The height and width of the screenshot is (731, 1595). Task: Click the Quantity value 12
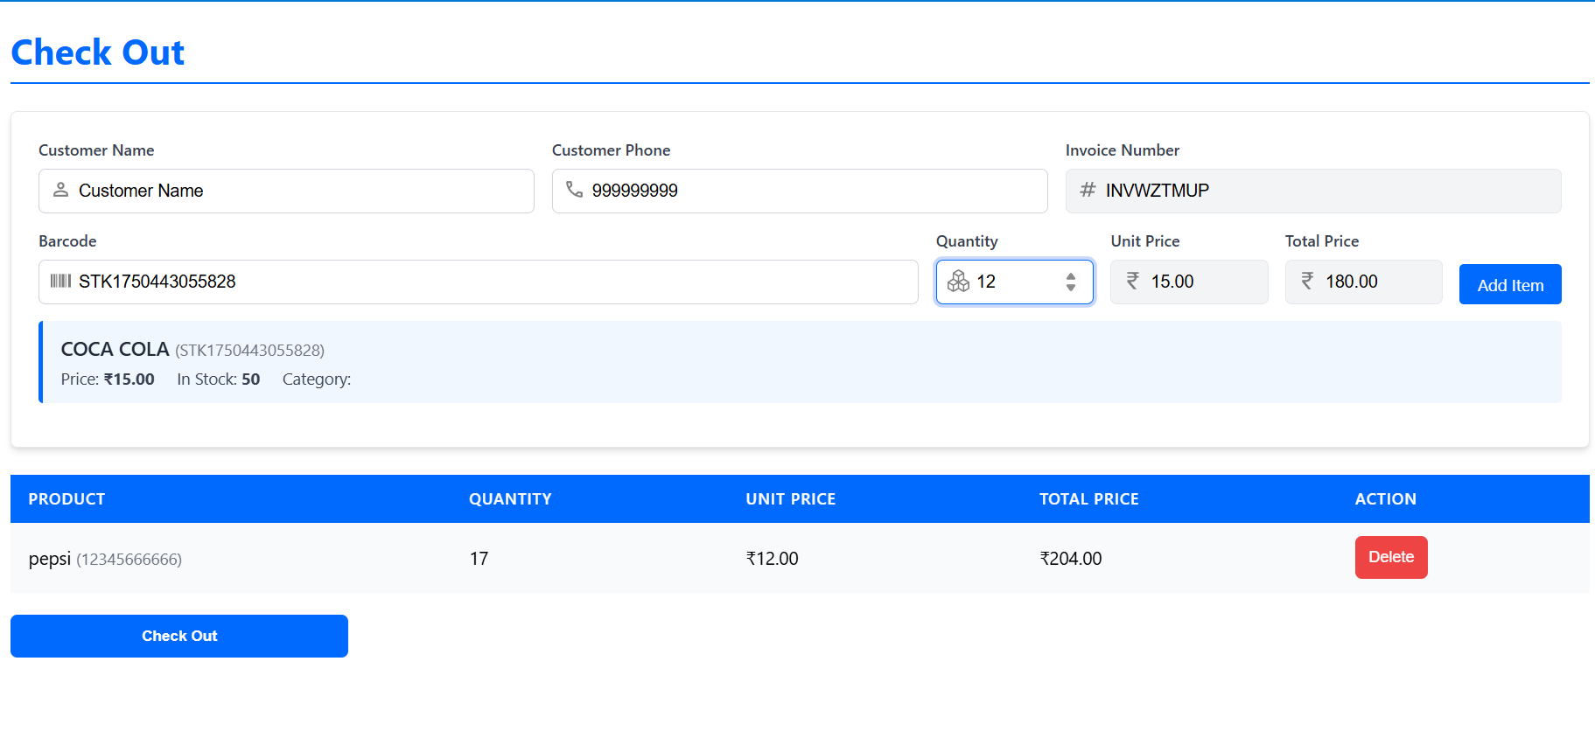(x=1006, y=282)
